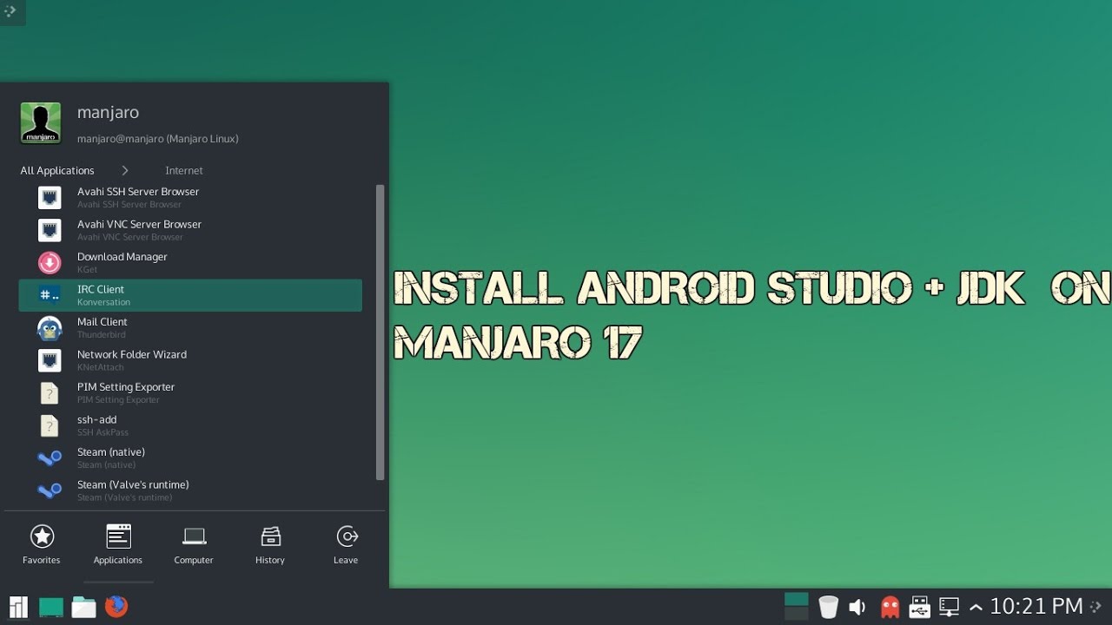The image size is (1112, 625).
Task: Launch Steam (native) icon
Action: click(50, 458)
